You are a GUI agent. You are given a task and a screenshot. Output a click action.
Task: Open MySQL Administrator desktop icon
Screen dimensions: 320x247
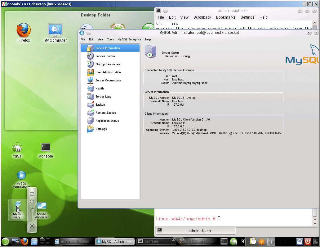point(21,179)
